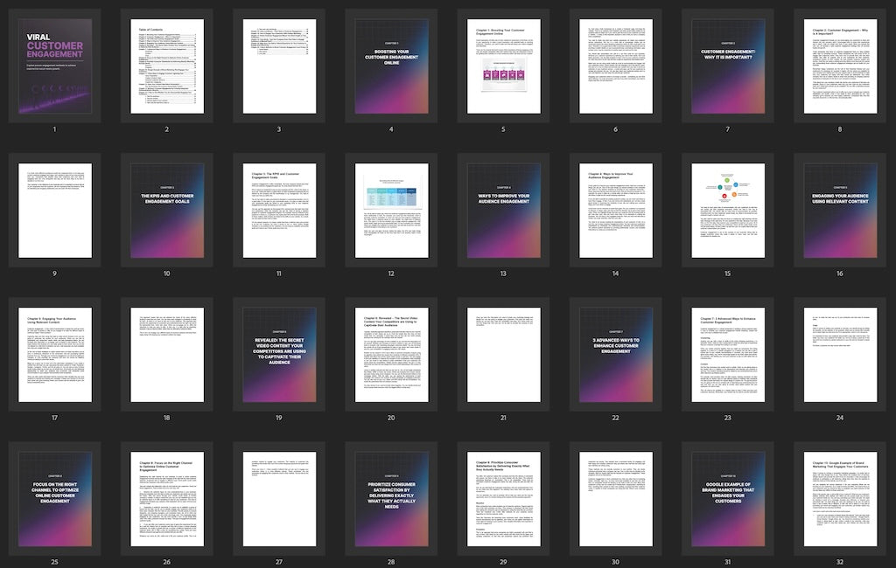Click 'Google Example of Brand Marketing' title page
Viewport: 896px width, 568px height.
(728, 498)
